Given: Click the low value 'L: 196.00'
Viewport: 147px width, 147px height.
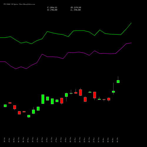Looking at the screenshot, I should (76, 10).
